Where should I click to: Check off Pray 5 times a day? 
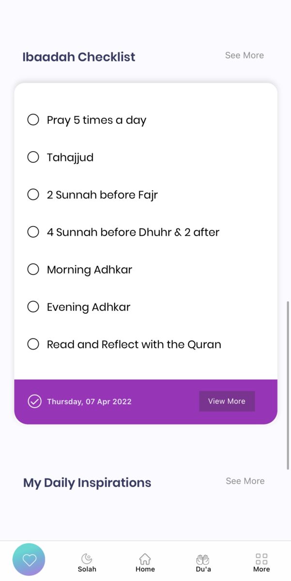[33, 120]
